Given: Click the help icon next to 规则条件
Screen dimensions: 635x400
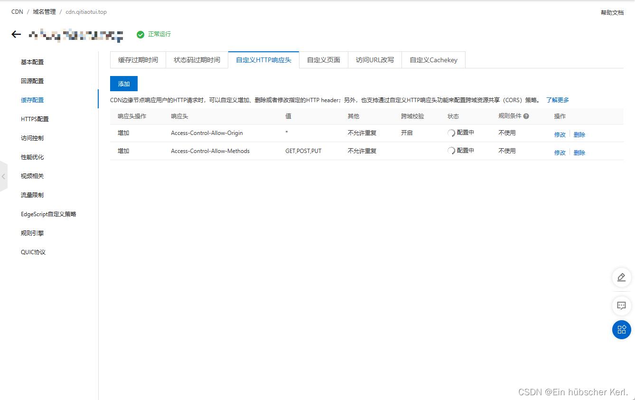Looking at the screenshot, I should 526,116.
